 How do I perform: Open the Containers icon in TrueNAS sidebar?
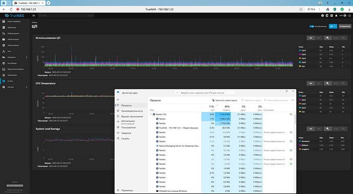[4, 63]
